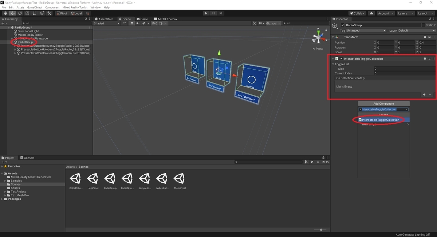Toggle scene audio with the speaker icon
Viewport: 437px width, 237px height.
tap(138, 23)
